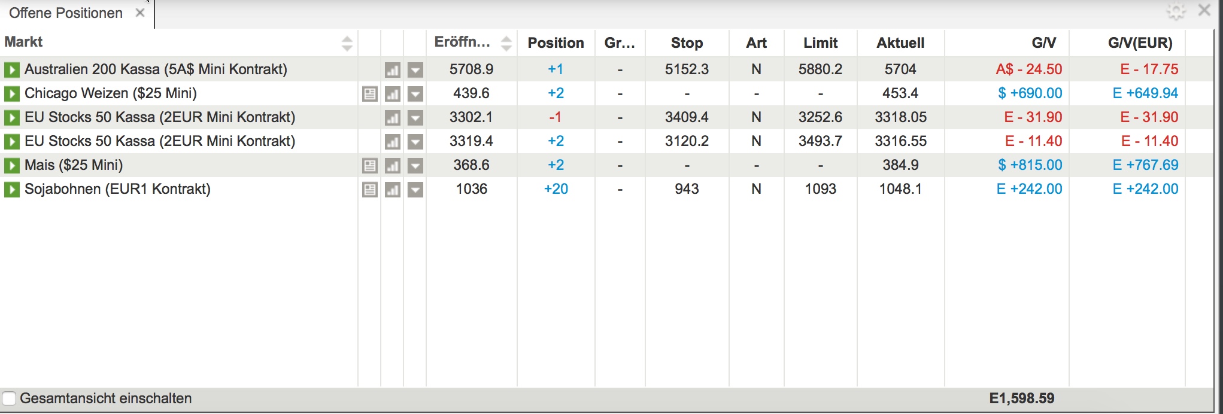Click the G/V(EUR) column header

(x=1140, y=42)
